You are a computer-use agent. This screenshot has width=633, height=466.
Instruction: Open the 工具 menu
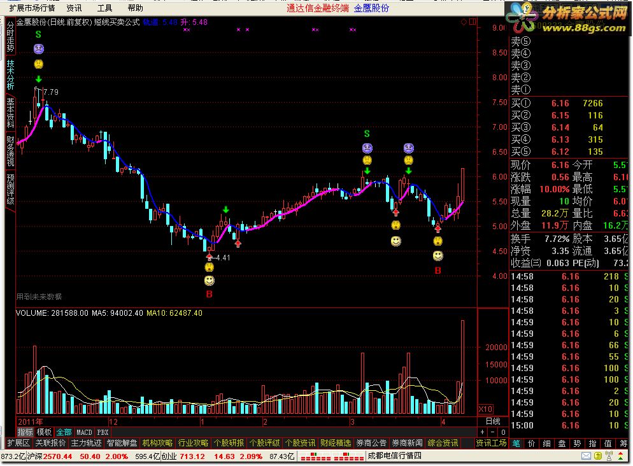[x=104, y=8]
